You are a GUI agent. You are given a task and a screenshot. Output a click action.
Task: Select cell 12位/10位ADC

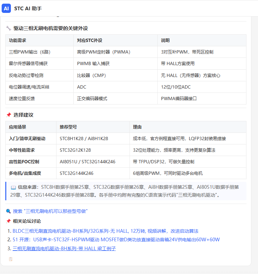tap(202, 87)
